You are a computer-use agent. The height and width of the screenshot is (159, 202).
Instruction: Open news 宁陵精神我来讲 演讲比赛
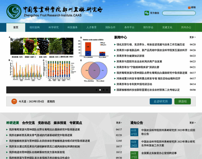click(138, 67)
